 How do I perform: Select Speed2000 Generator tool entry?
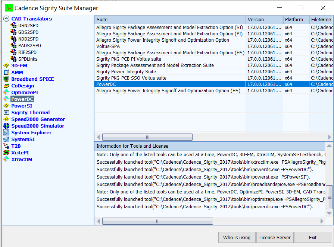[x=38, y=119]
